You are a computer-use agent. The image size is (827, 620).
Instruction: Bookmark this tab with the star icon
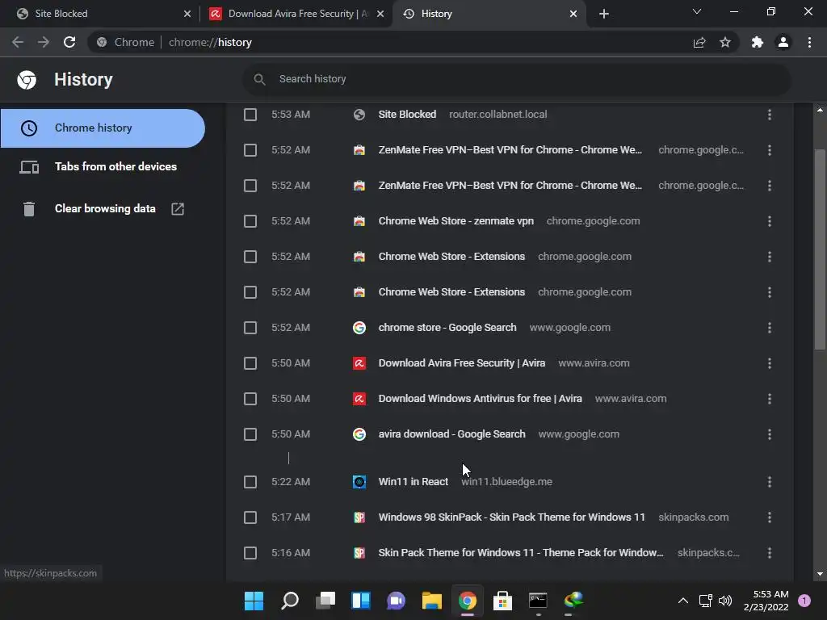coord(725,42)
